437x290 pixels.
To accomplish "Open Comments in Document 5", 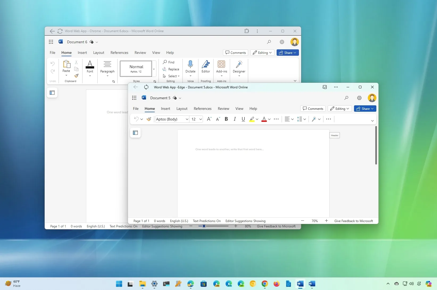I will point(313,109).
